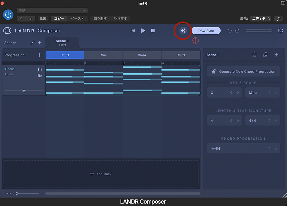
Task: Duplicate Scene 1 with copy icon
Action: pyautogui.click(x=265, y=55)
